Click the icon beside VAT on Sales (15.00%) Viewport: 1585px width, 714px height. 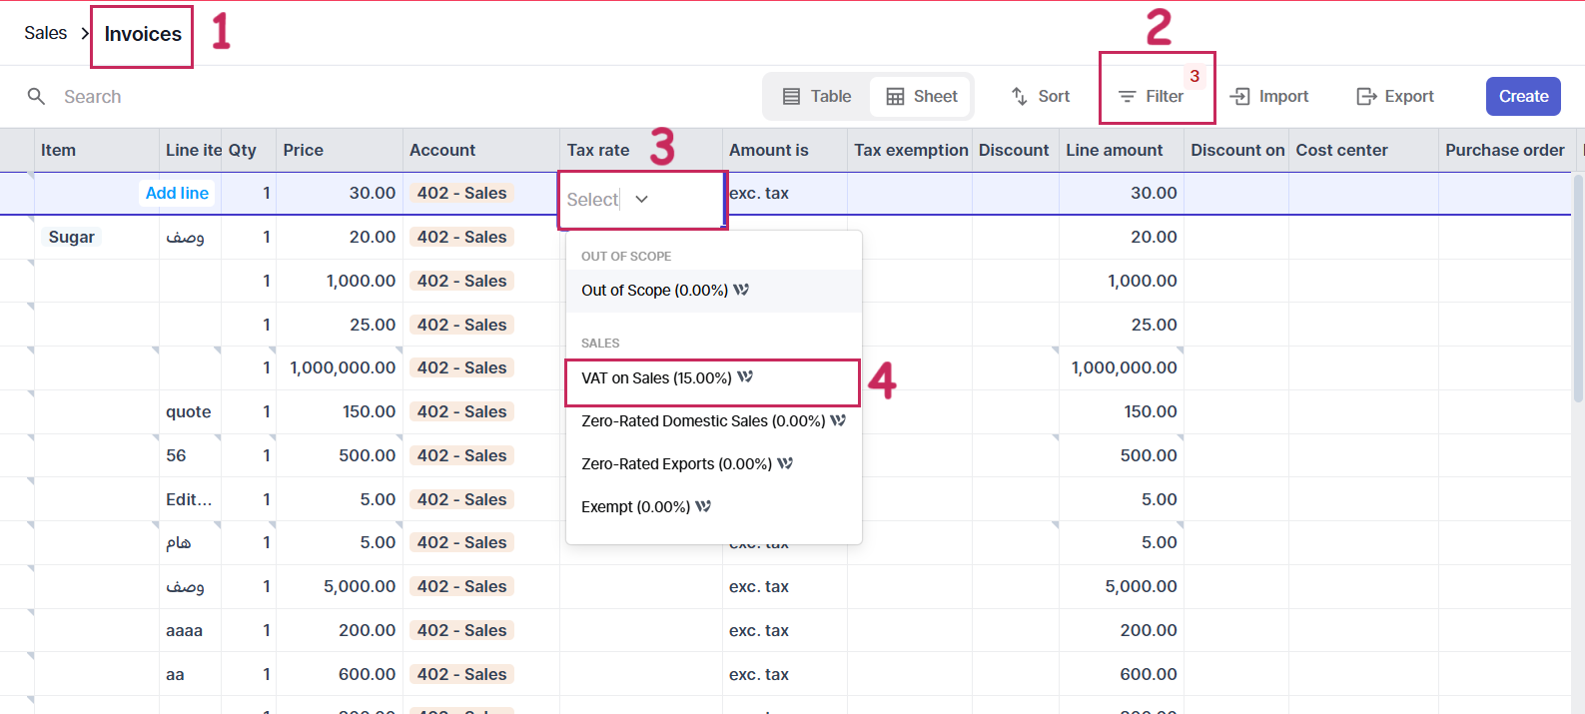point(745,377)
